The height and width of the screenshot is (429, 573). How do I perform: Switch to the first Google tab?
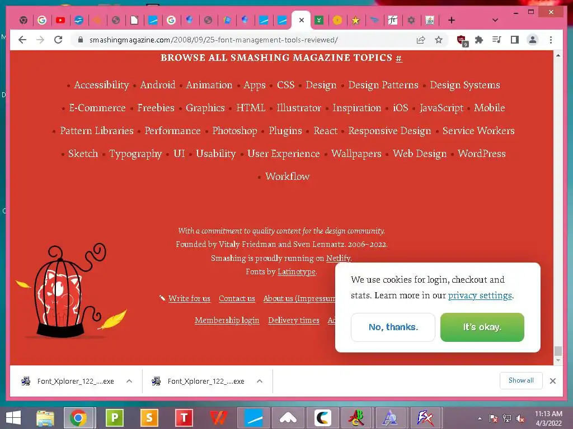point(42,20)
